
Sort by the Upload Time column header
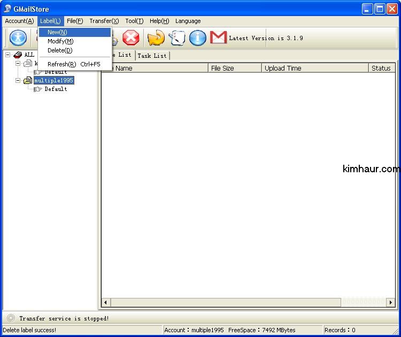point(283,68)
